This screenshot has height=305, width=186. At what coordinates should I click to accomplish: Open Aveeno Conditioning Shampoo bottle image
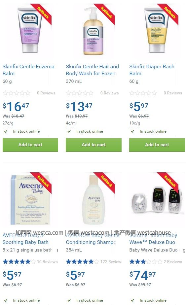pyautogui.click(x=94, y=200)
